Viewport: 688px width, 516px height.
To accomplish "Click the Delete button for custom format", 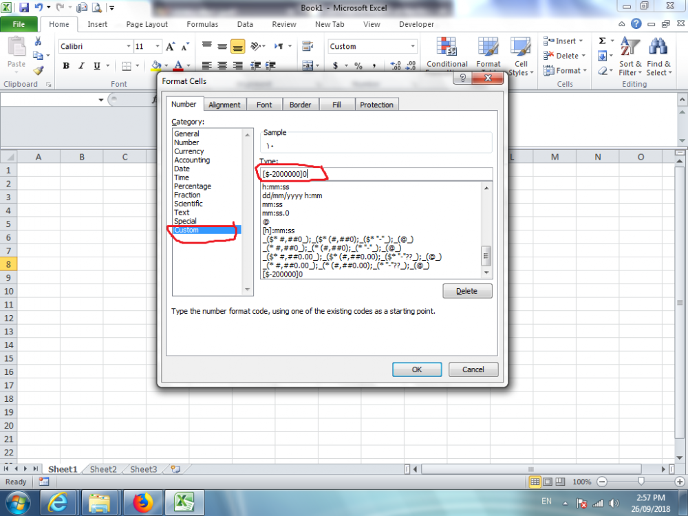I will coord(467,291).
